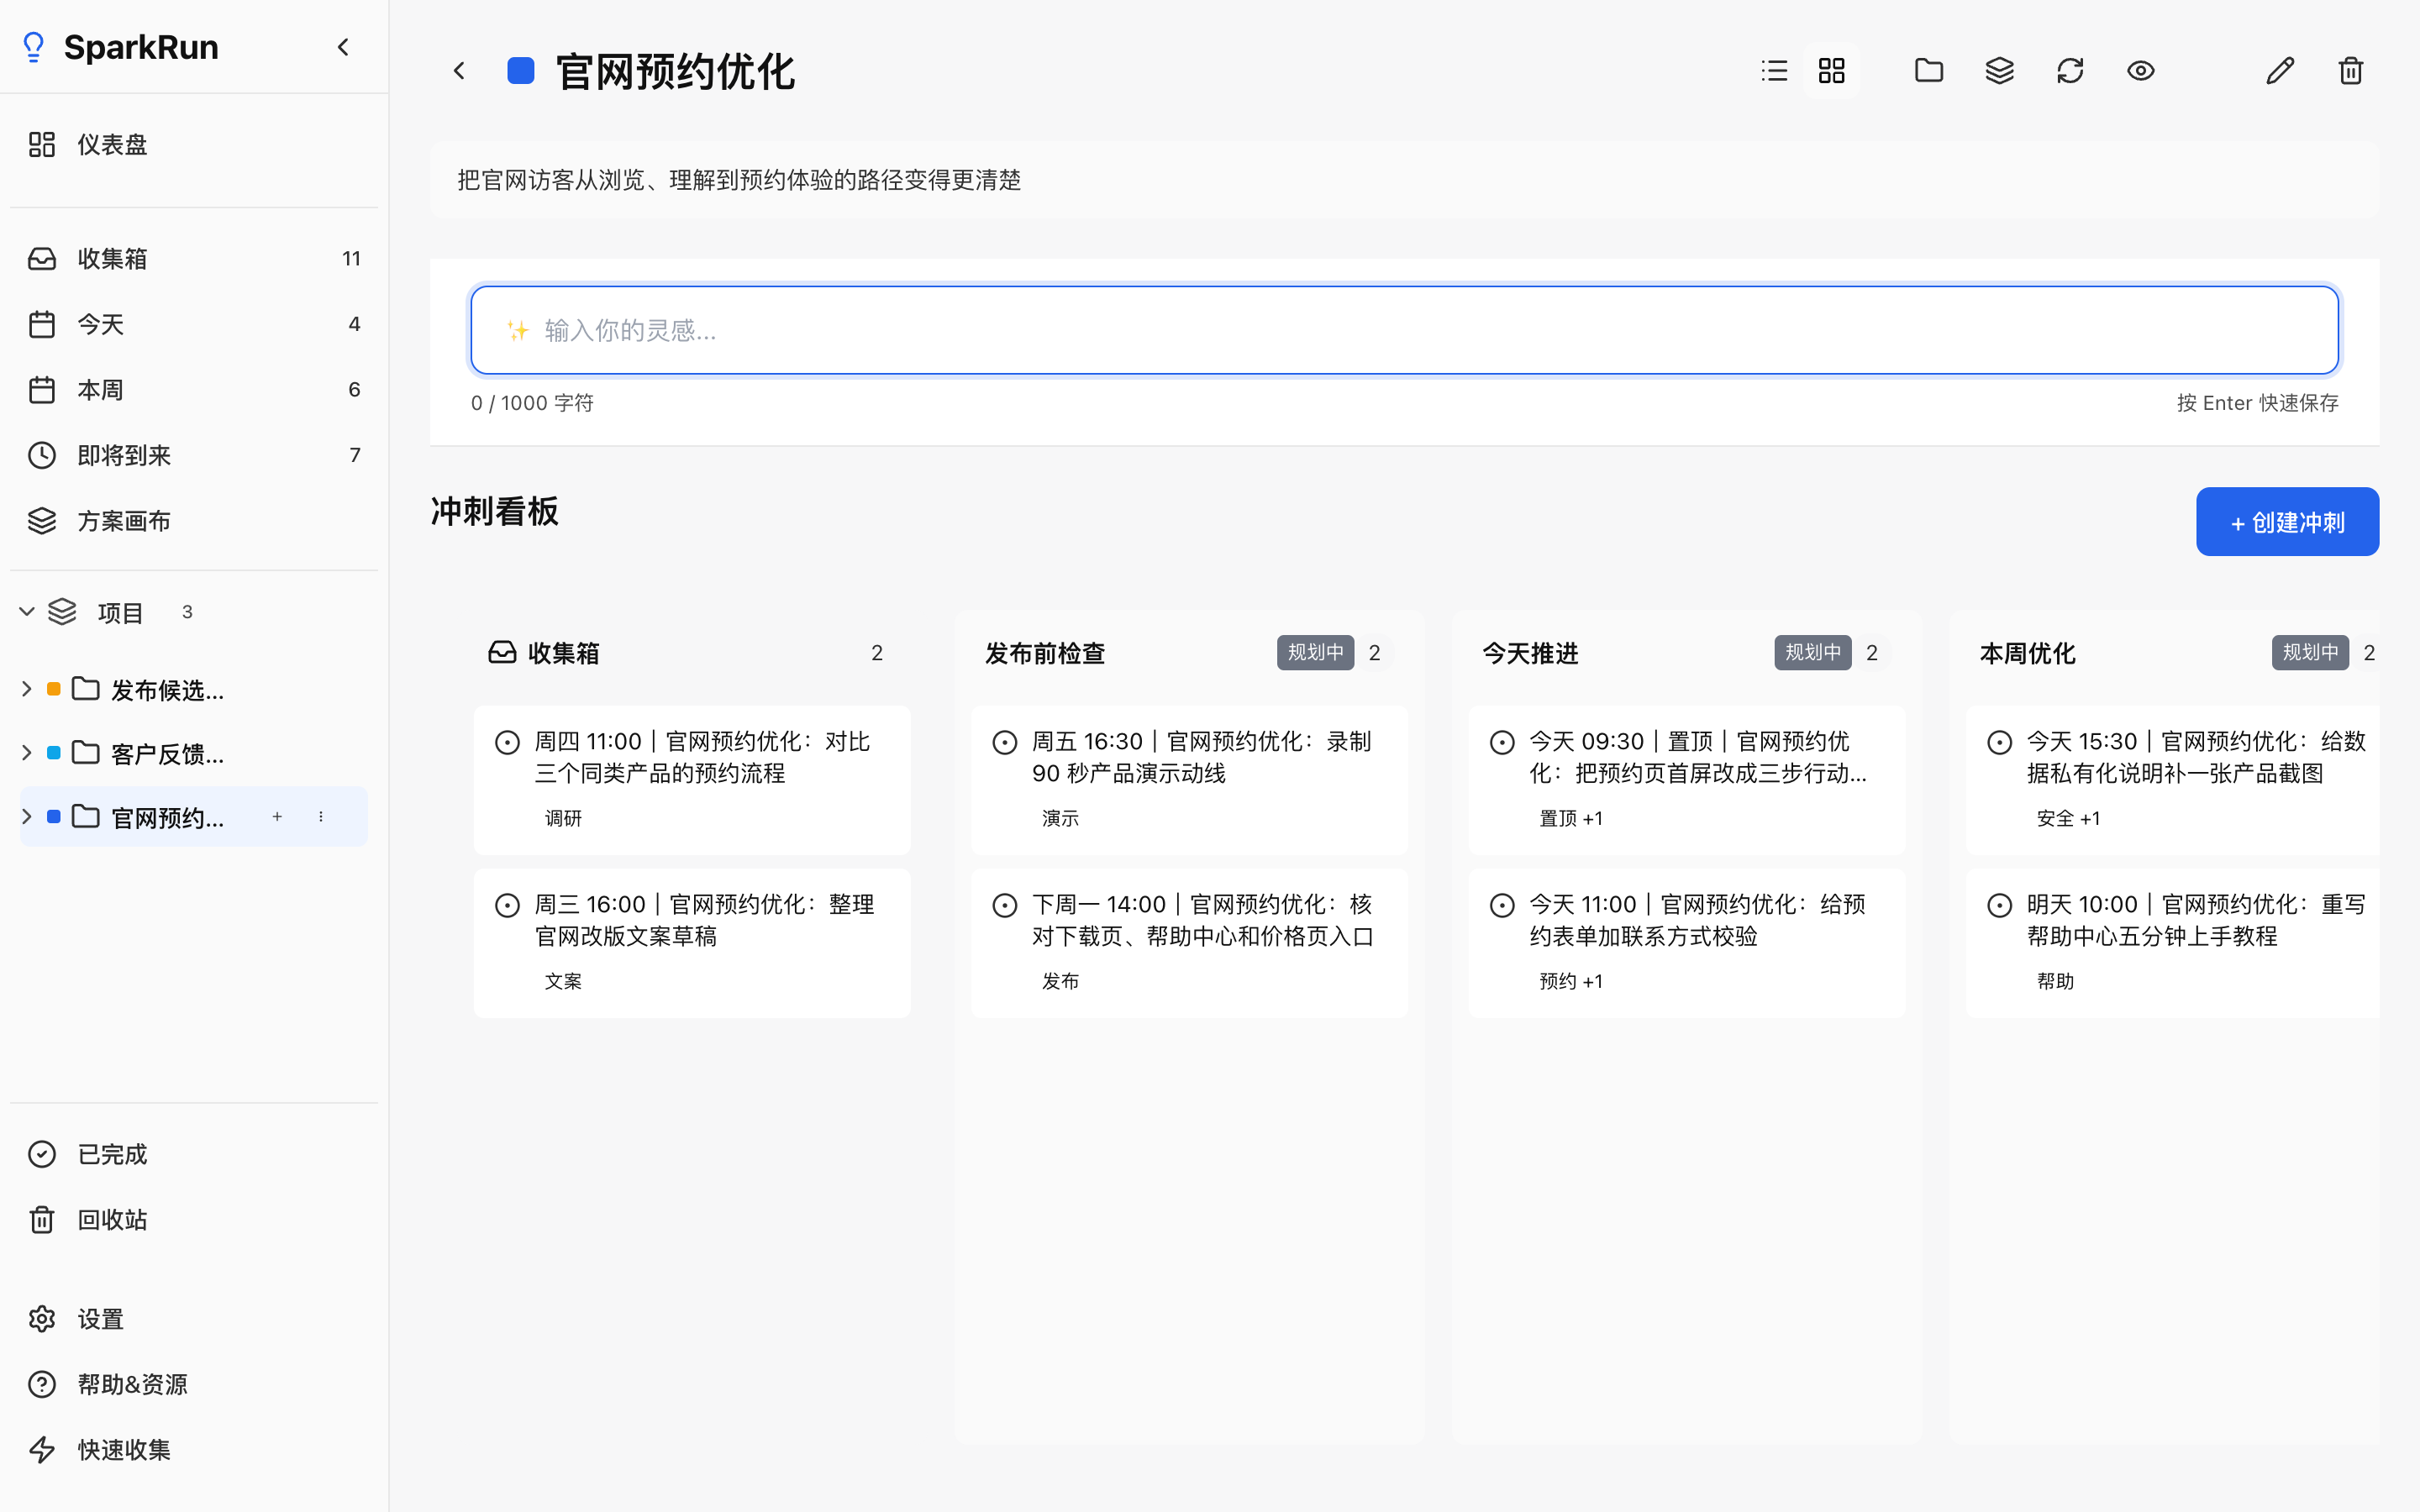This screenshot has height=1512, width=2420.
Task: Expand the 客户反馈... project chevron
Action: pos(27,753)
